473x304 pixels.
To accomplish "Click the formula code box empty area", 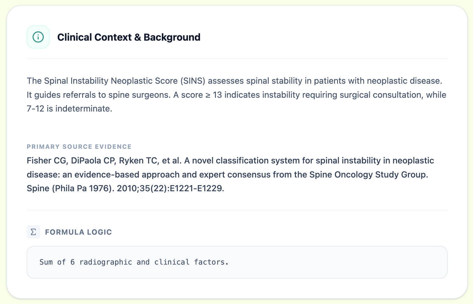I will click(x=336, y=262).
